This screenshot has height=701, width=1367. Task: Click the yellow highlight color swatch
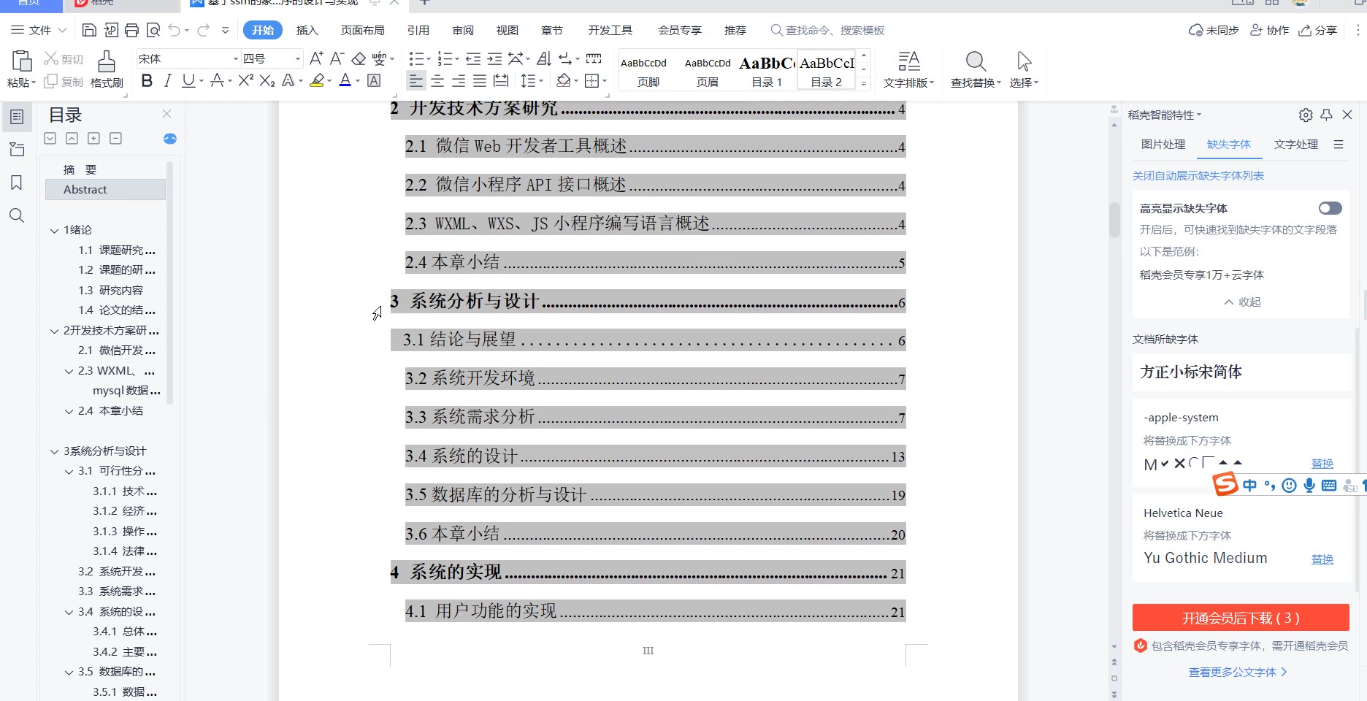(x=317, y=81)
